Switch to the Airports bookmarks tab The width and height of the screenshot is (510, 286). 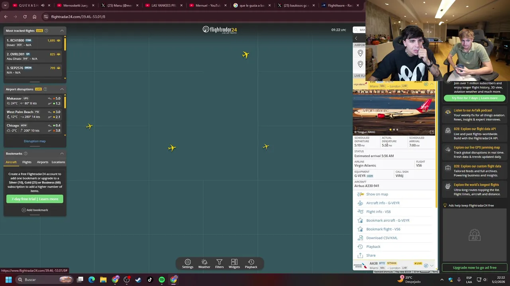pyautogui.click(x=43, y=162)
